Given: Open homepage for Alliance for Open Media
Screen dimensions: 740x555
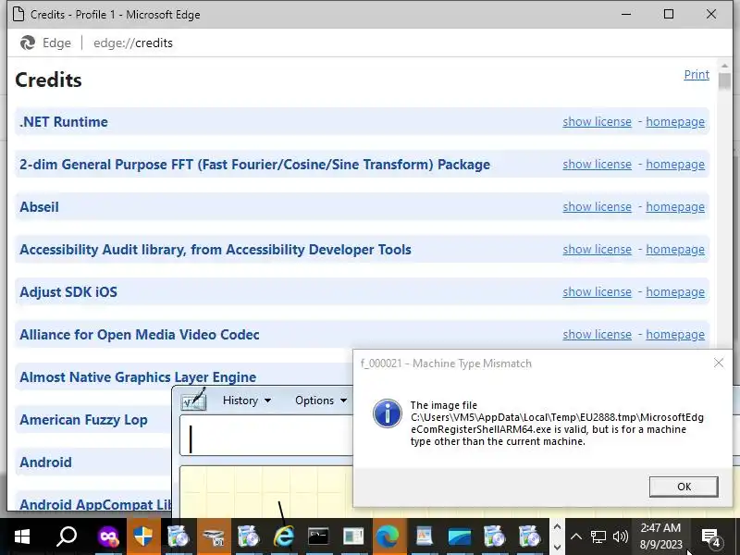Looking at the screenshot, I should tap(675, 334).
